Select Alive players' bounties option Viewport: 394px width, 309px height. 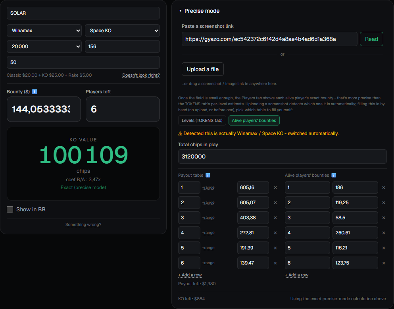(x=254, y=120)
